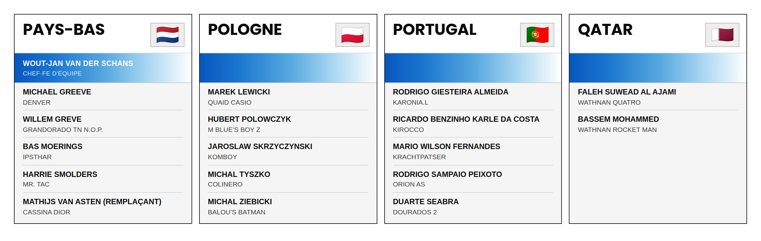Screen dimensions: 761x241
Task: Select the QATAR team title
Action: click(605, 30)
